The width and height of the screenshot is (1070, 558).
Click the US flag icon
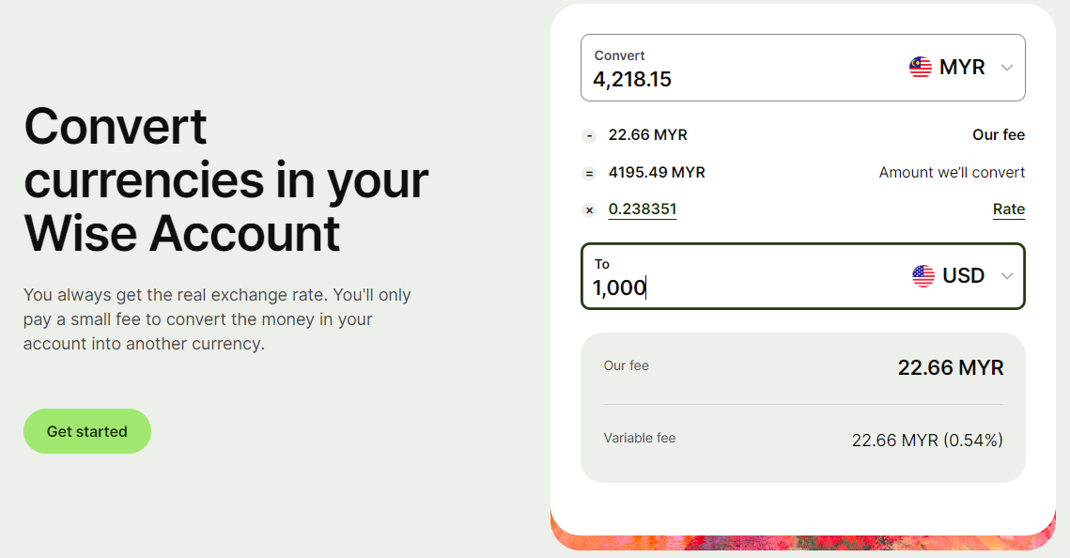923,275
